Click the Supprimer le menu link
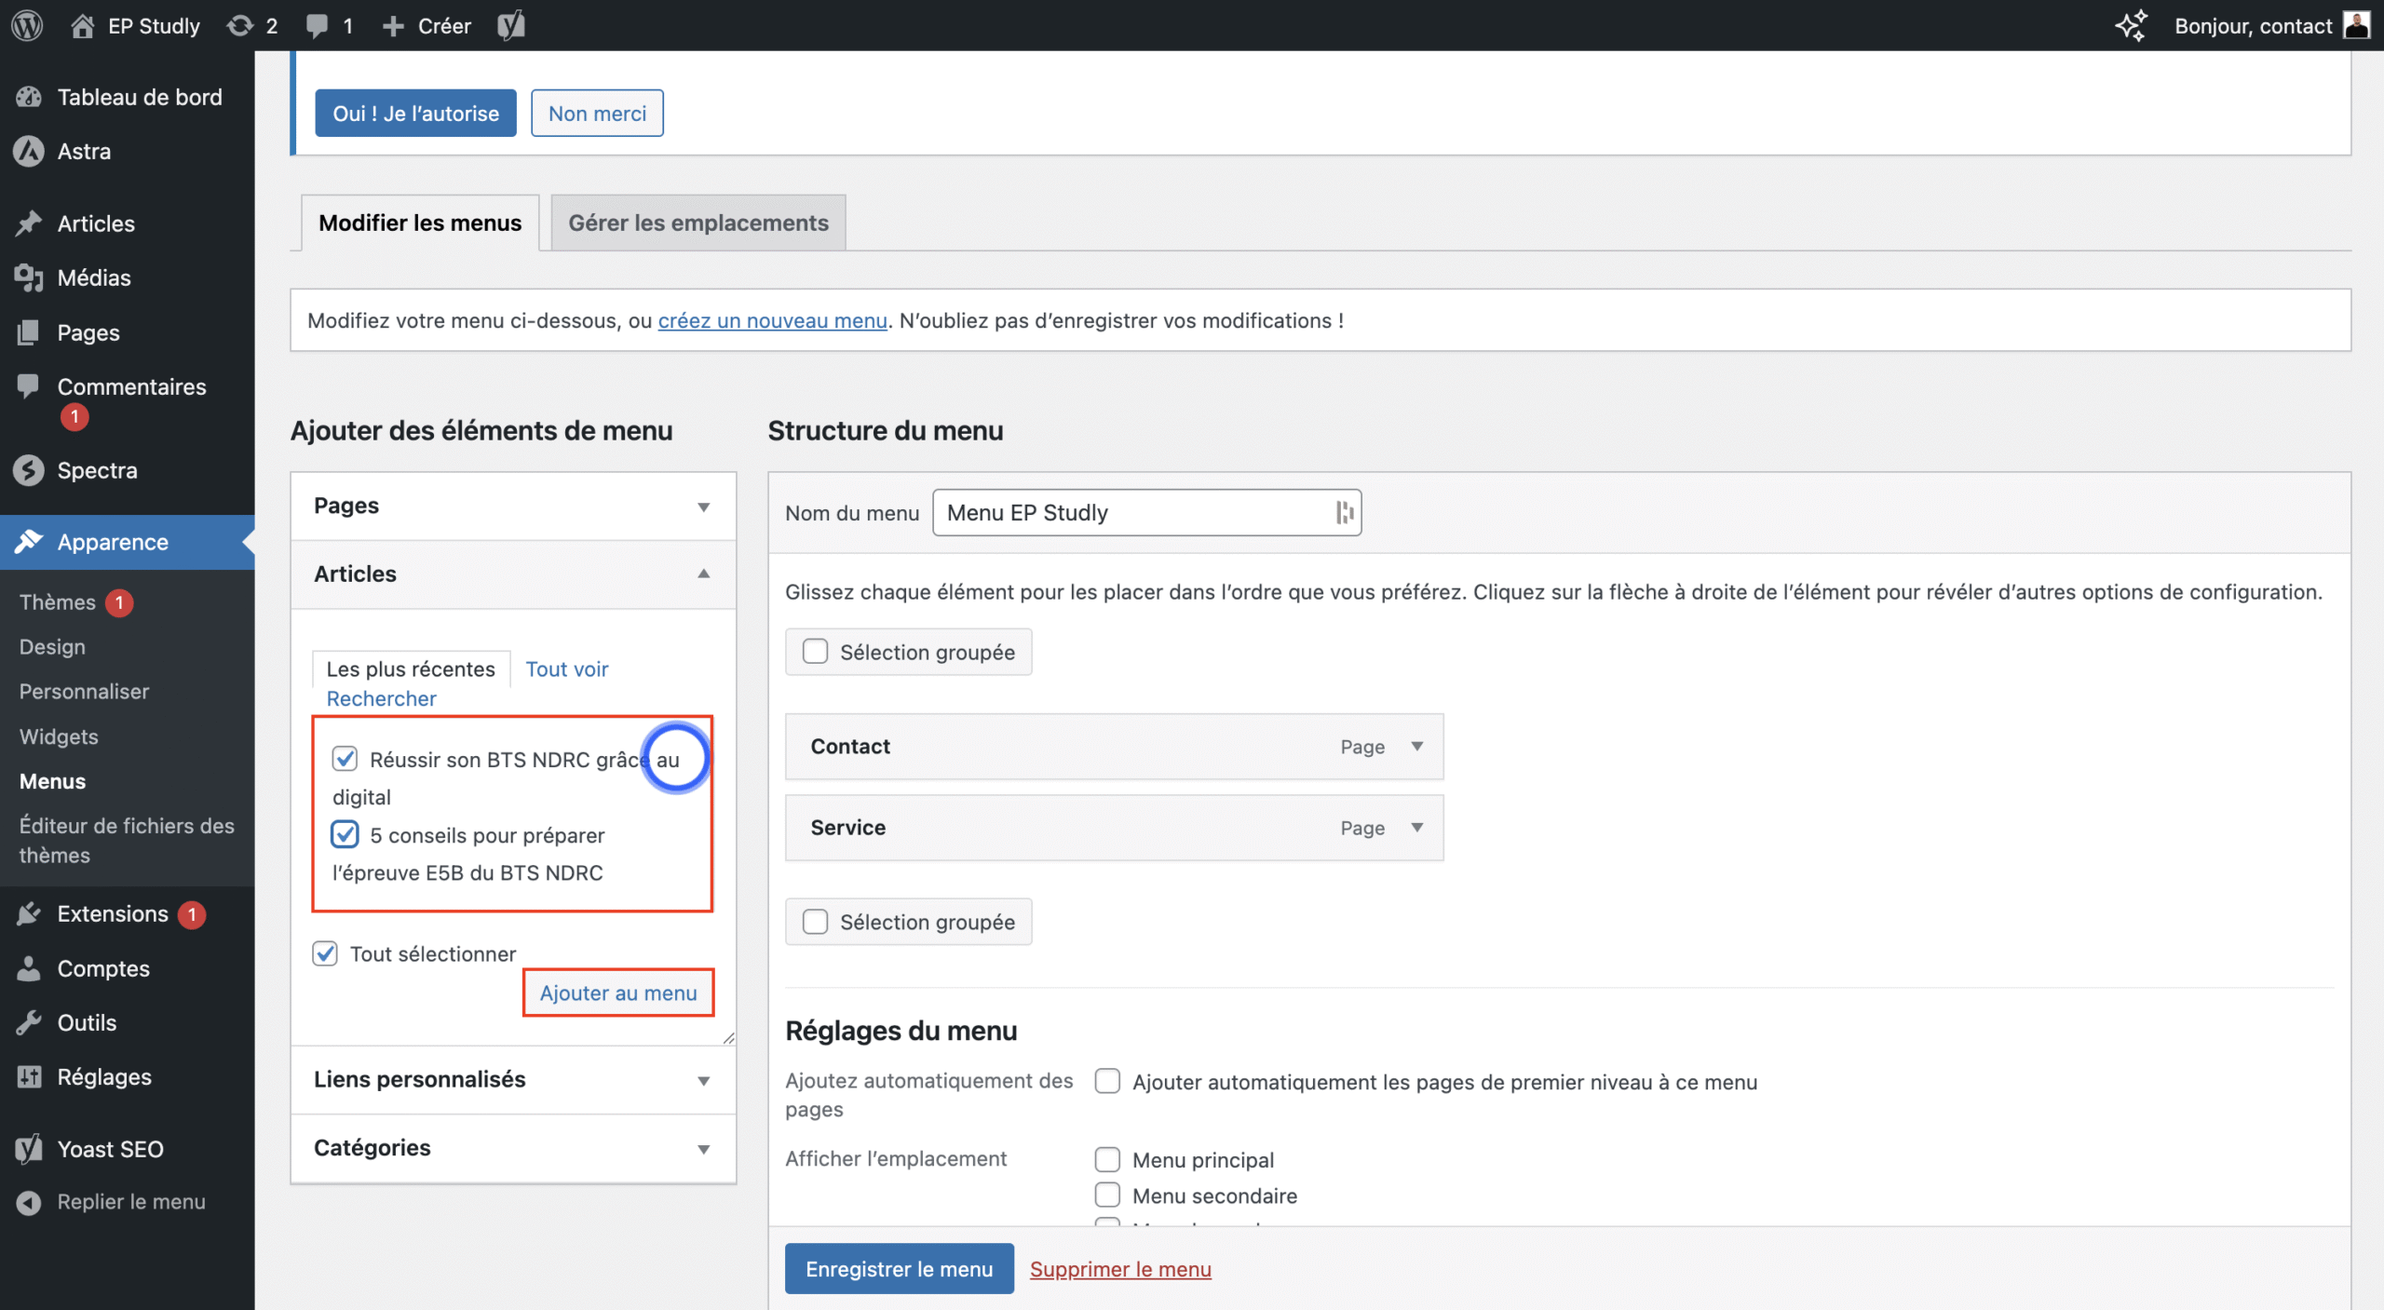This screenshot has height=1310, width=2384. [x=1119, y=1268]
